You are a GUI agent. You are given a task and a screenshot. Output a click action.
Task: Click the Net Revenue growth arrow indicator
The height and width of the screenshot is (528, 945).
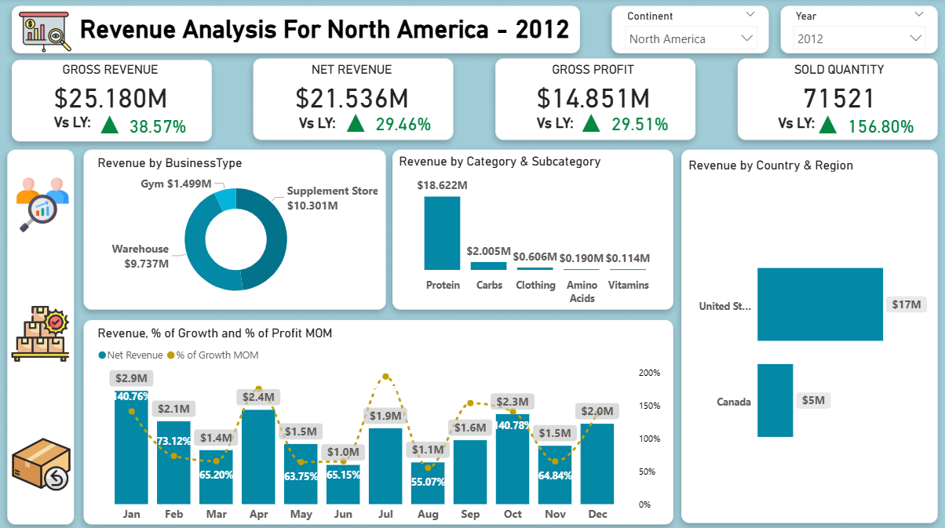coord(356,123)
